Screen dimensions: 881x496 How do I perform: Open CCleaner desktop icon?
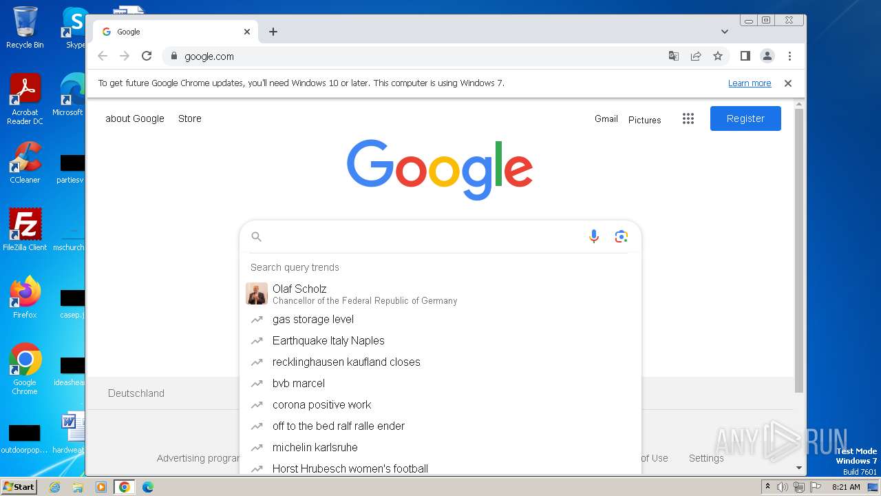tap(25, 163)
